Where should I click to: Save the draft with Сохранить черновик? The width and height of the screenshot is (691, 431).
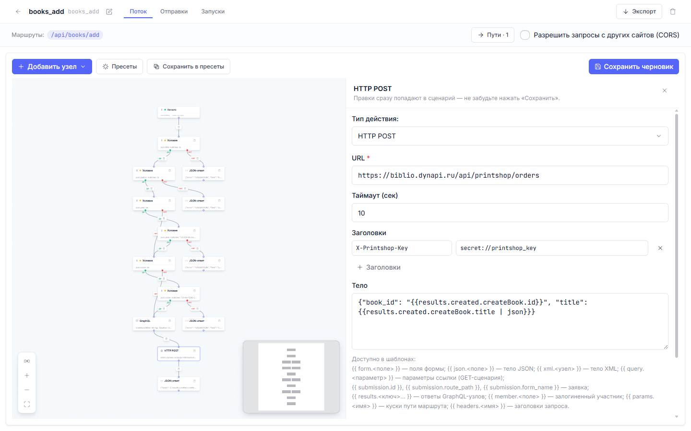tap(633, 67)
